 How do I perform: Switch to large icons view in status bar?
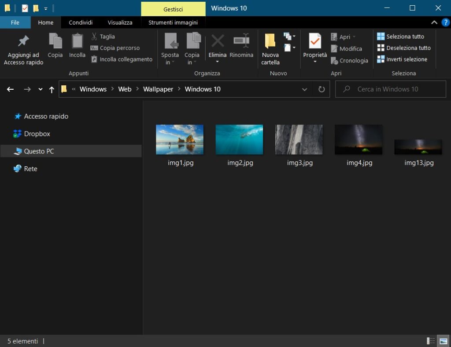pos(444,341)
